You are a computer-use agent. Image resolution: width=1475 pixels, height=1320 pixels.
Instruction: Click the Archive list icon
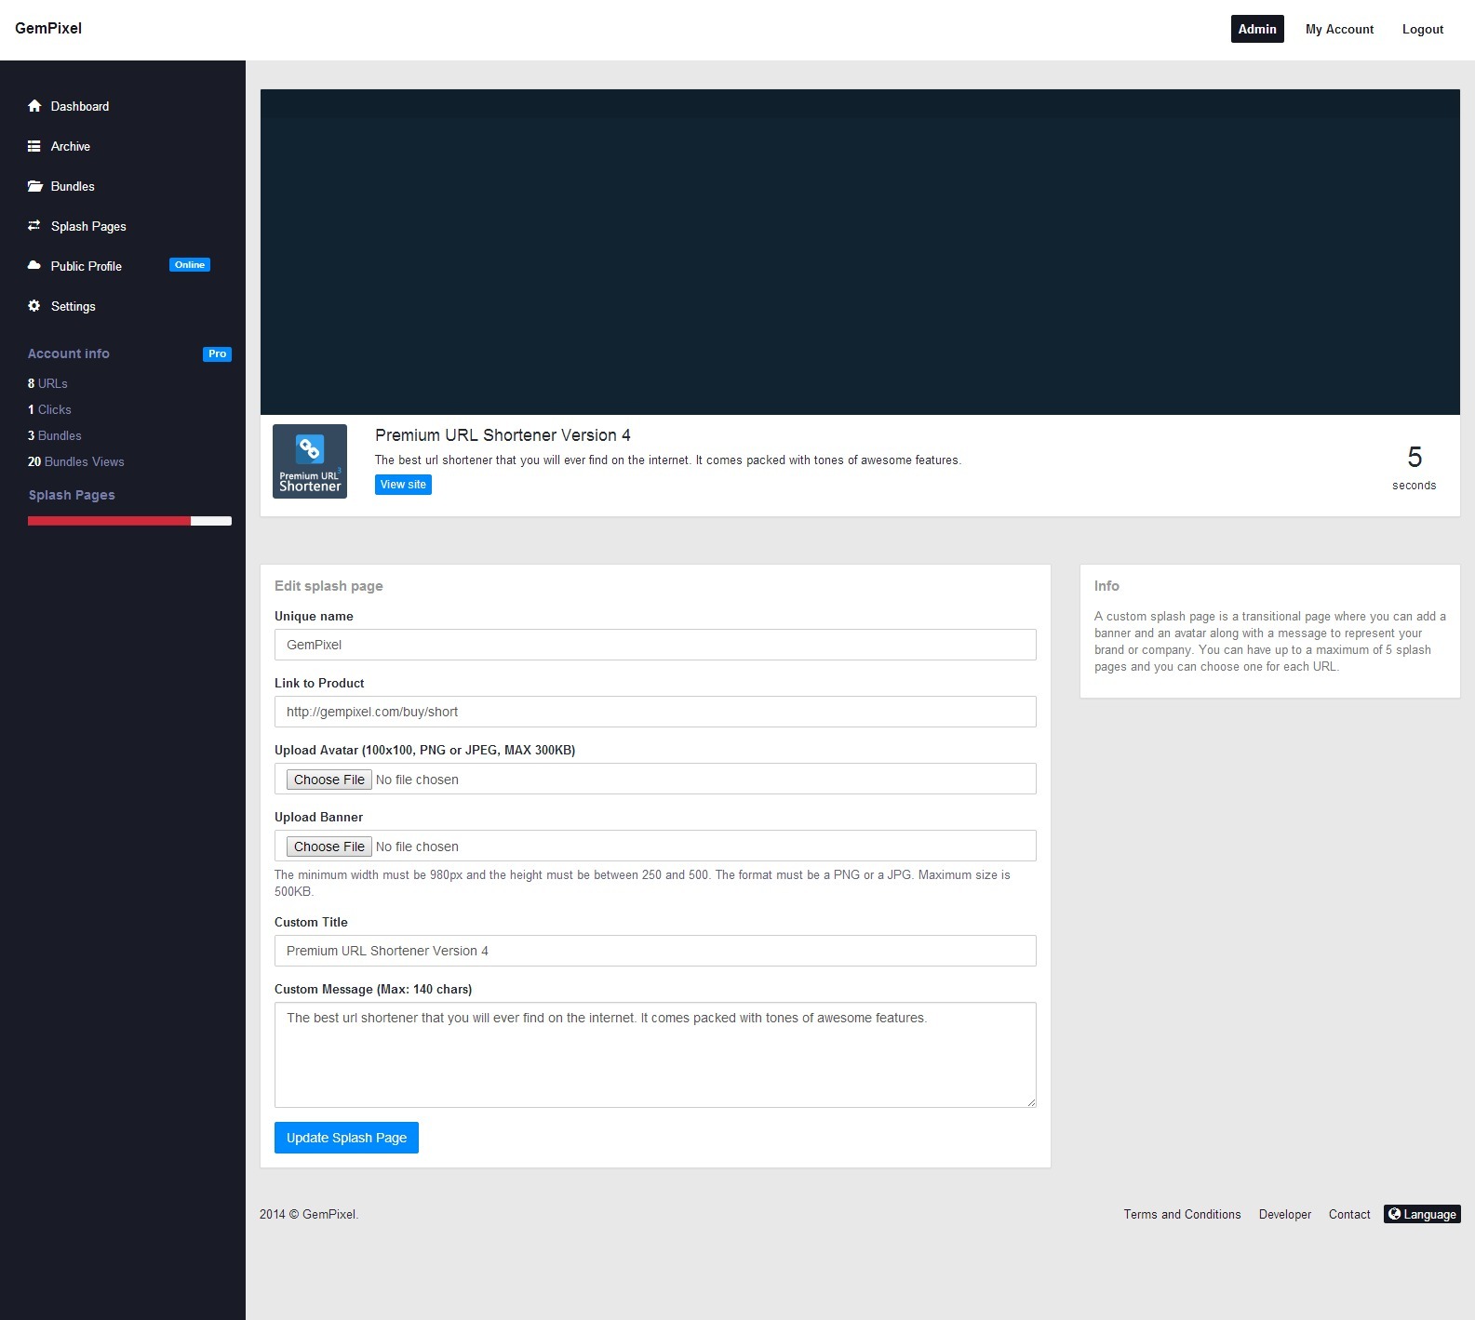coord(34,146)
